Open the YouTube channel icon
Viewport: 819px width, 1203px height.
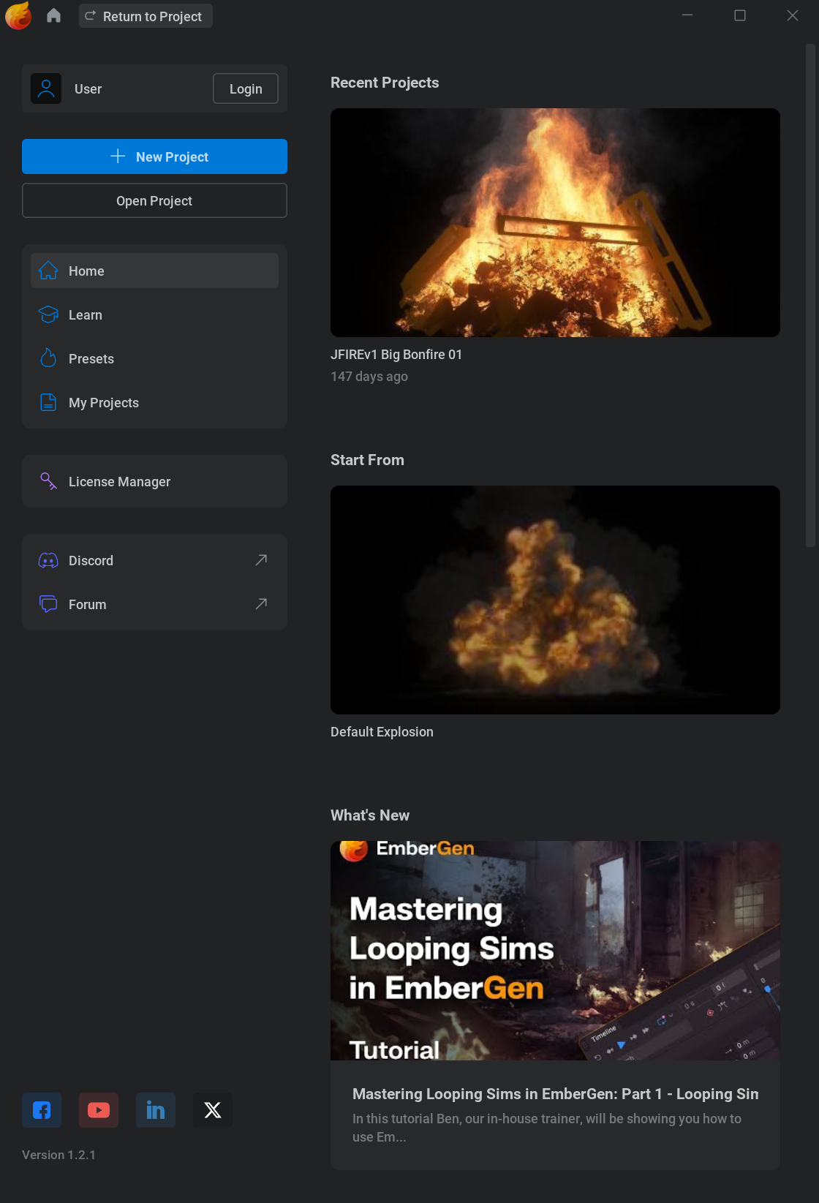tap(99, 1110)
